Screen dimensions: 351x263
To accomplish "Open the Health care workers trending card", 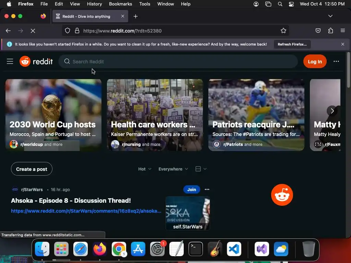I will [x=155, y=115].
